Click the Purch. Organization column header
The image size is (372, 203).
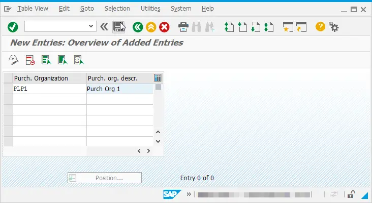tap(50, 78)
